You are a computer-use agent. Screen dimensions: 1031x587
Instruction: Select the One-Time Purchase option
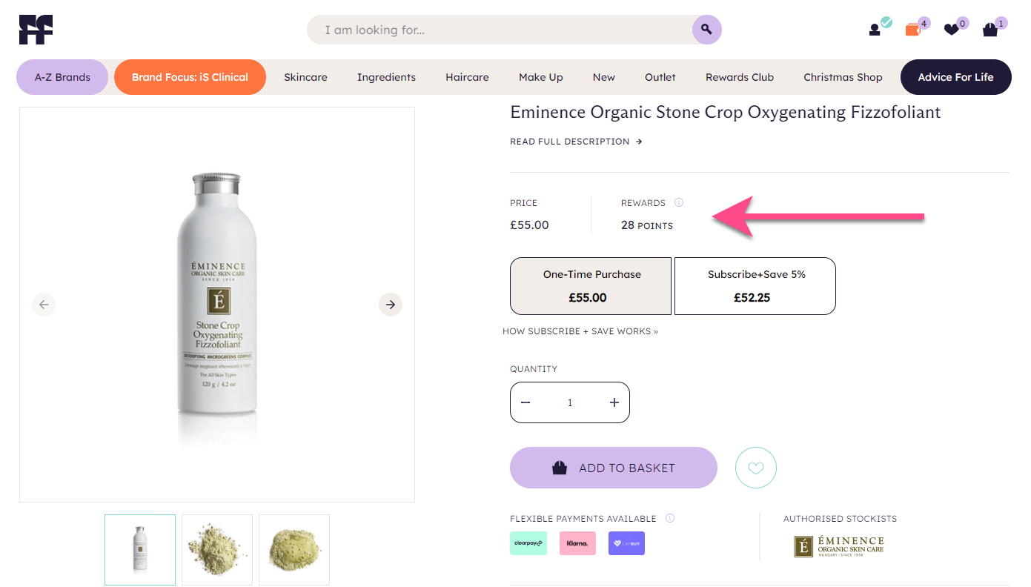point(591,285)
